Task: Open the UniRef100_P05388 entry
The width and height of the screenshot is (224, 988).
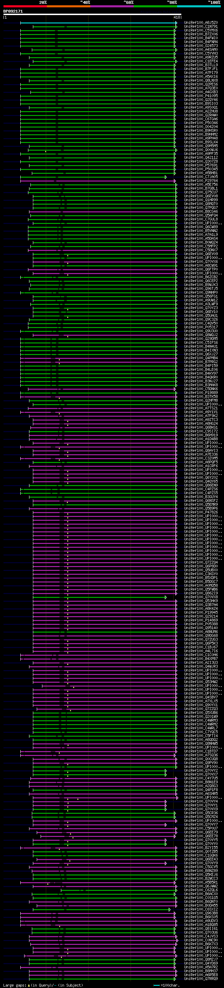Action: point(201,624)
